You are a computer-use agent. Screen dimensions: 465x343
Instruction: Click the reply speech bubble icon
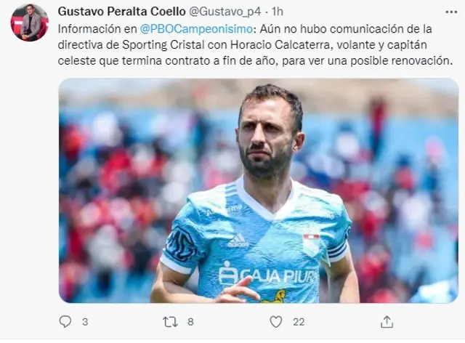coord(65,322)
